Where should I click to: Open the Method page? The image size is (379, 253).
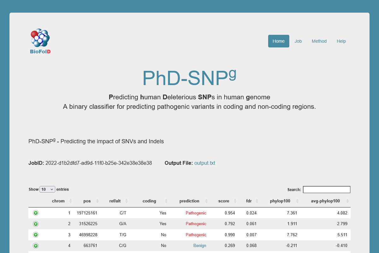tap(319, 41)
